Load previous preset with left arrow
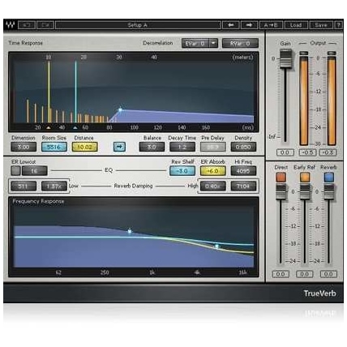Screen dimensions: 347x347 coord(231,25)
